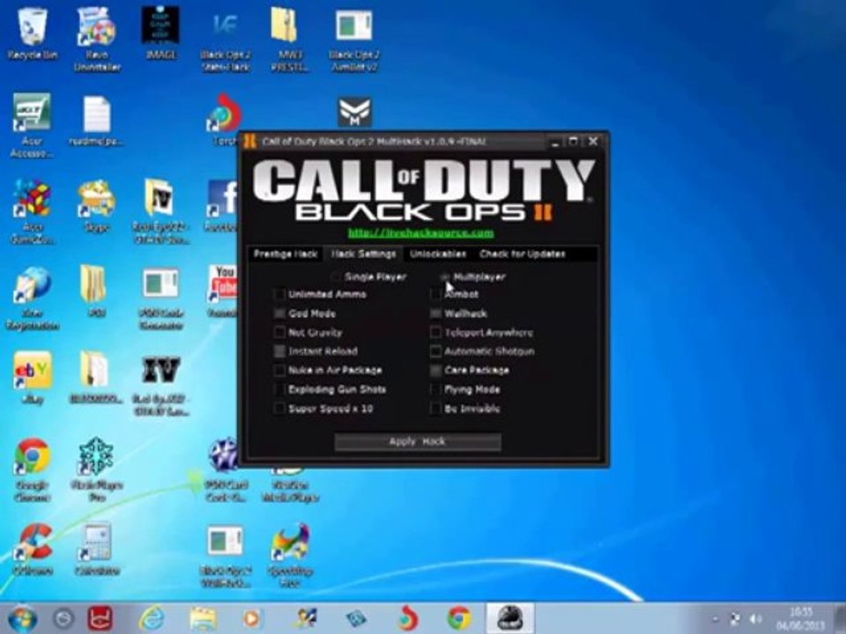Toggle the God Mode checkbox
Image resolution: width=846 pixels, height=634 pixels.
pyautogui.click(x=279, y=313)
